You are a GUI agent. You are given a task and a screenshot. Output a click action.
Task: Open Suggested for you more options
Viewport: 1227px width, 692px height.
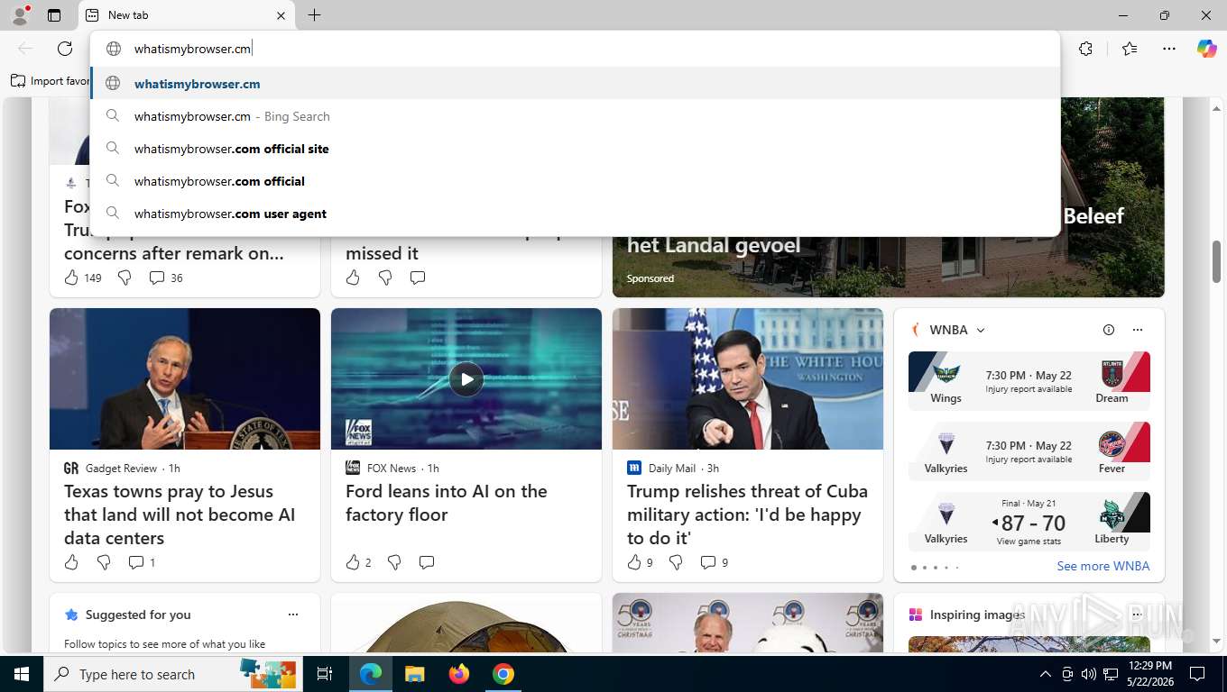pos(293,615)
